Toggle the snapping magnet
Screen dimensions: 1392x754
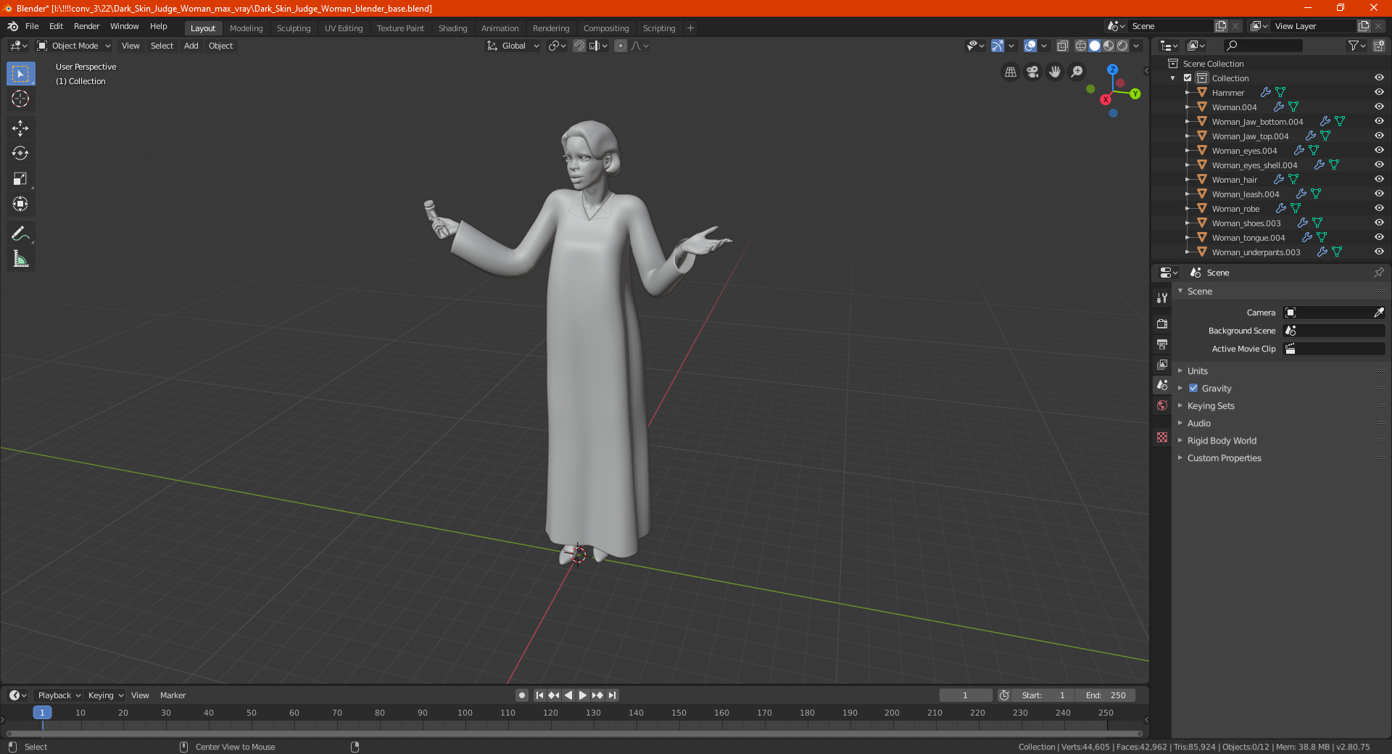579,46
